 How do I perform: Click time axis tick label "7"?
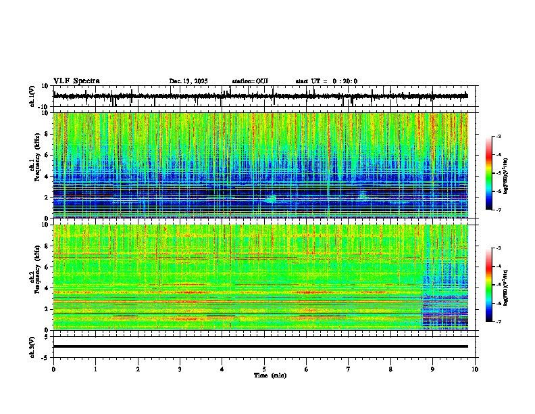pyautogui.click(x=349, y=369)
